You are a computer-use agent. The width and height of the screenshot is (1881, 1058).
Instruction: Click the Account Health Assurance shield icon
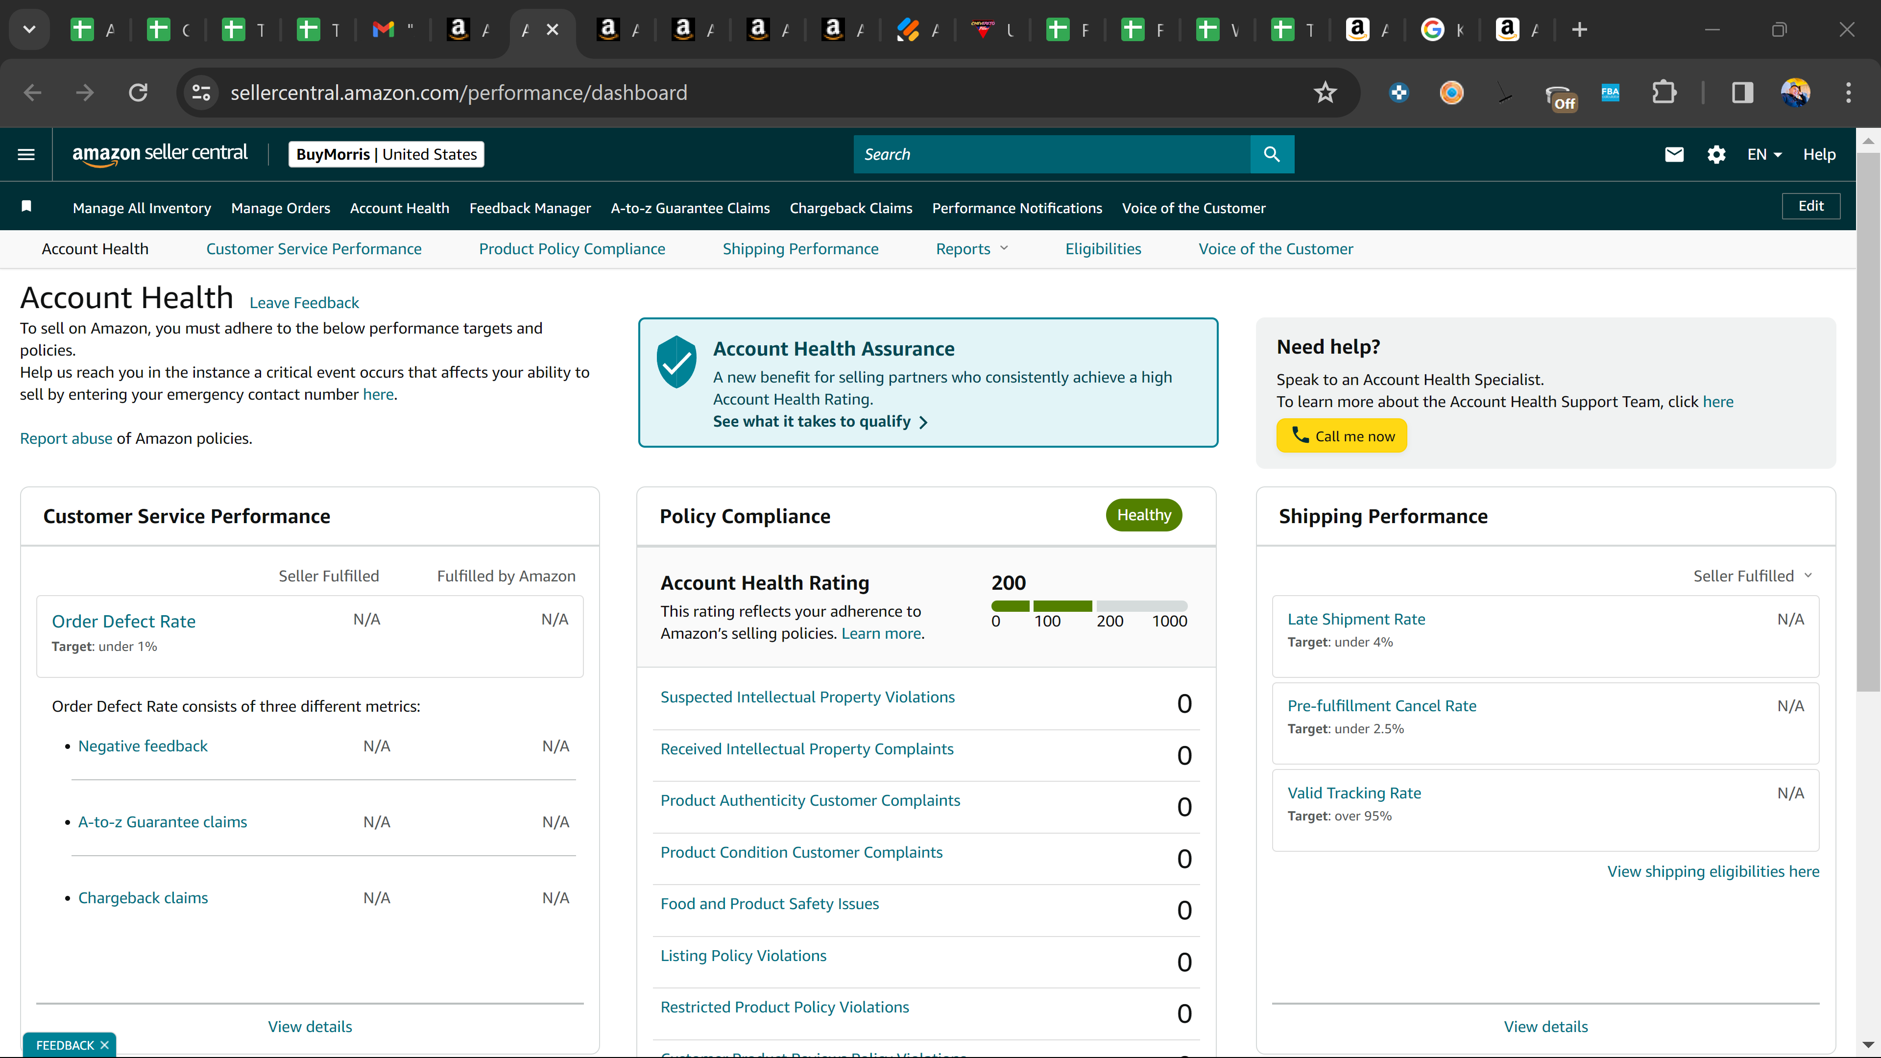[676, 361]
